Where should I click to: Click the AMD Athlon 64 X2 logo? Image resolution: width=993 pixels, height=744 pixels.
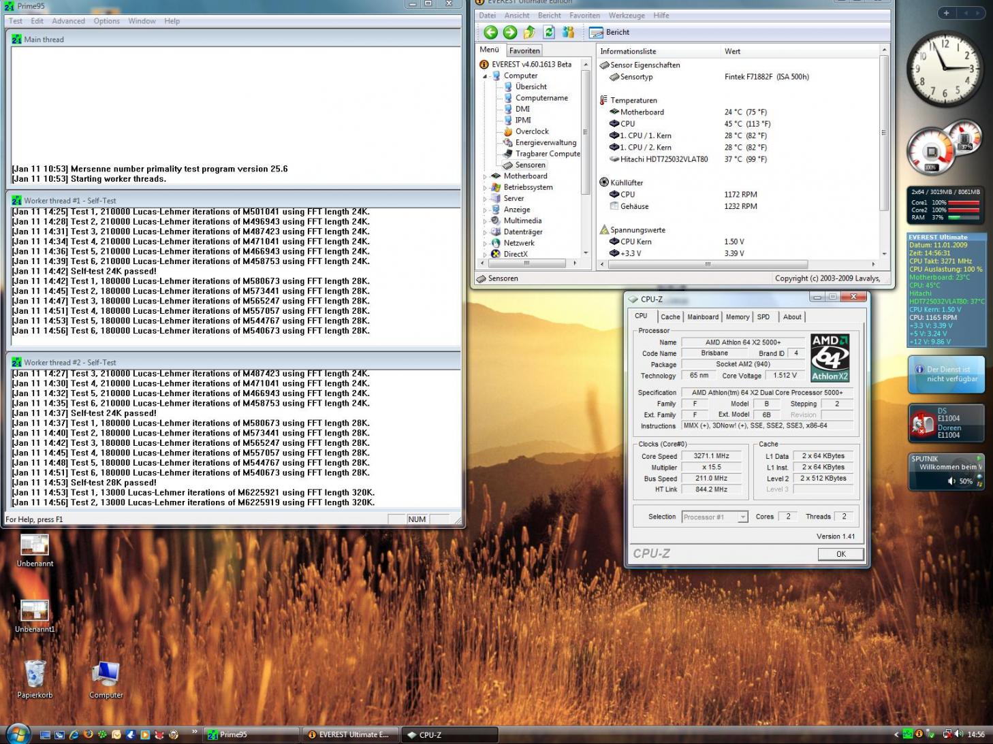pyautogui.click(x=830, y=357)
